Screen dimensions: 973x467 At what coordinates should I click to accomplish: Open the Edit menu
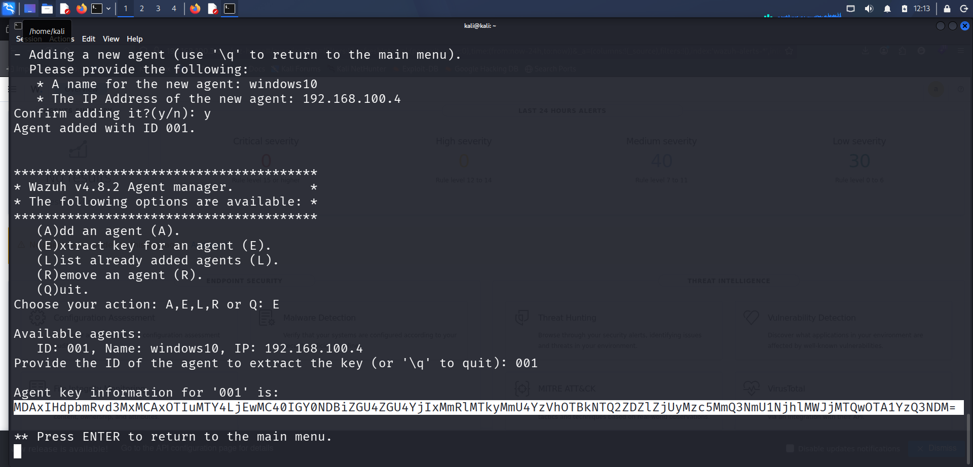point(89,39)
